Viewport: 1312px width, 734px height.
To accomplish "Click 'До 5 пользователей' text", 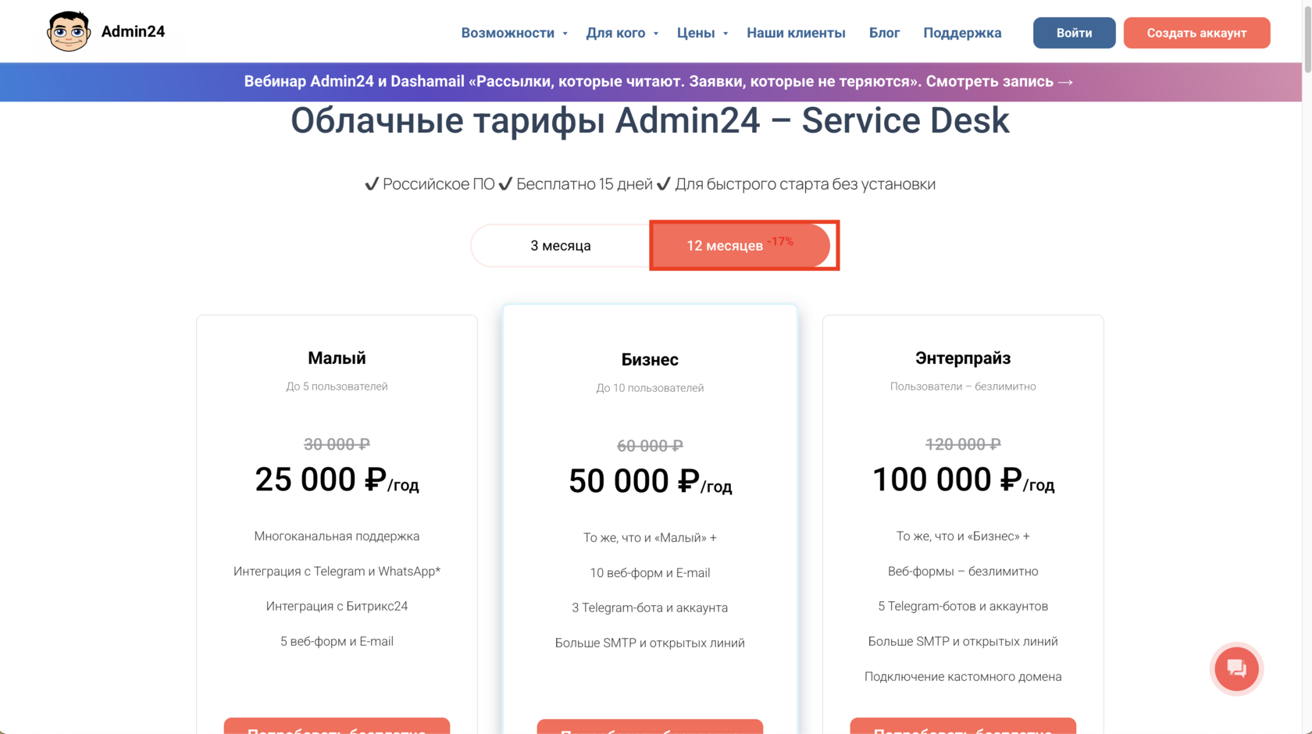I will (x=337, y=387).
